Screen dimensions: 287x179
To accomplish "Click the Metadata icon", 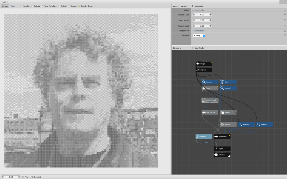I will (x=193, y=6).
